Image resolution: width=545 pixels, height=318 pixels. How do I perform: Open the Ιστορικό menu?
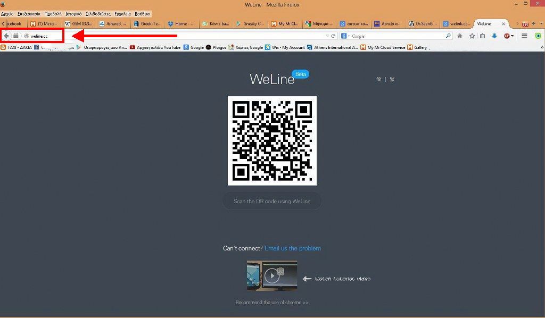point(73,14)
